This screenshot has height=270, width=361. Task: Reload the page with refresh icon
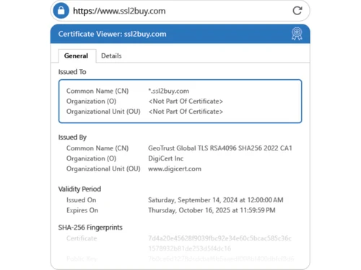pyautogui.click(x=297, y=11)
